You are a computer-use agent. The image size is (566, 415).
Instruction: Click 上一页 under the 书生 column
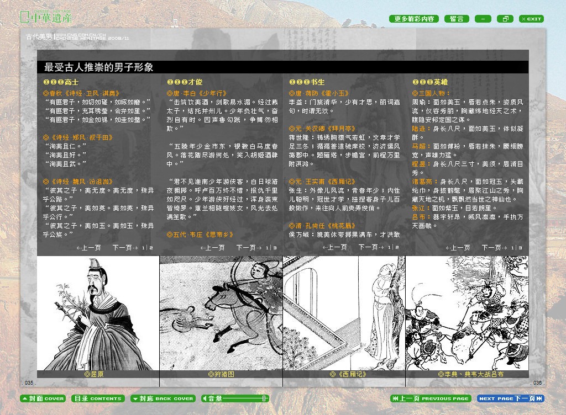(334, 247)
